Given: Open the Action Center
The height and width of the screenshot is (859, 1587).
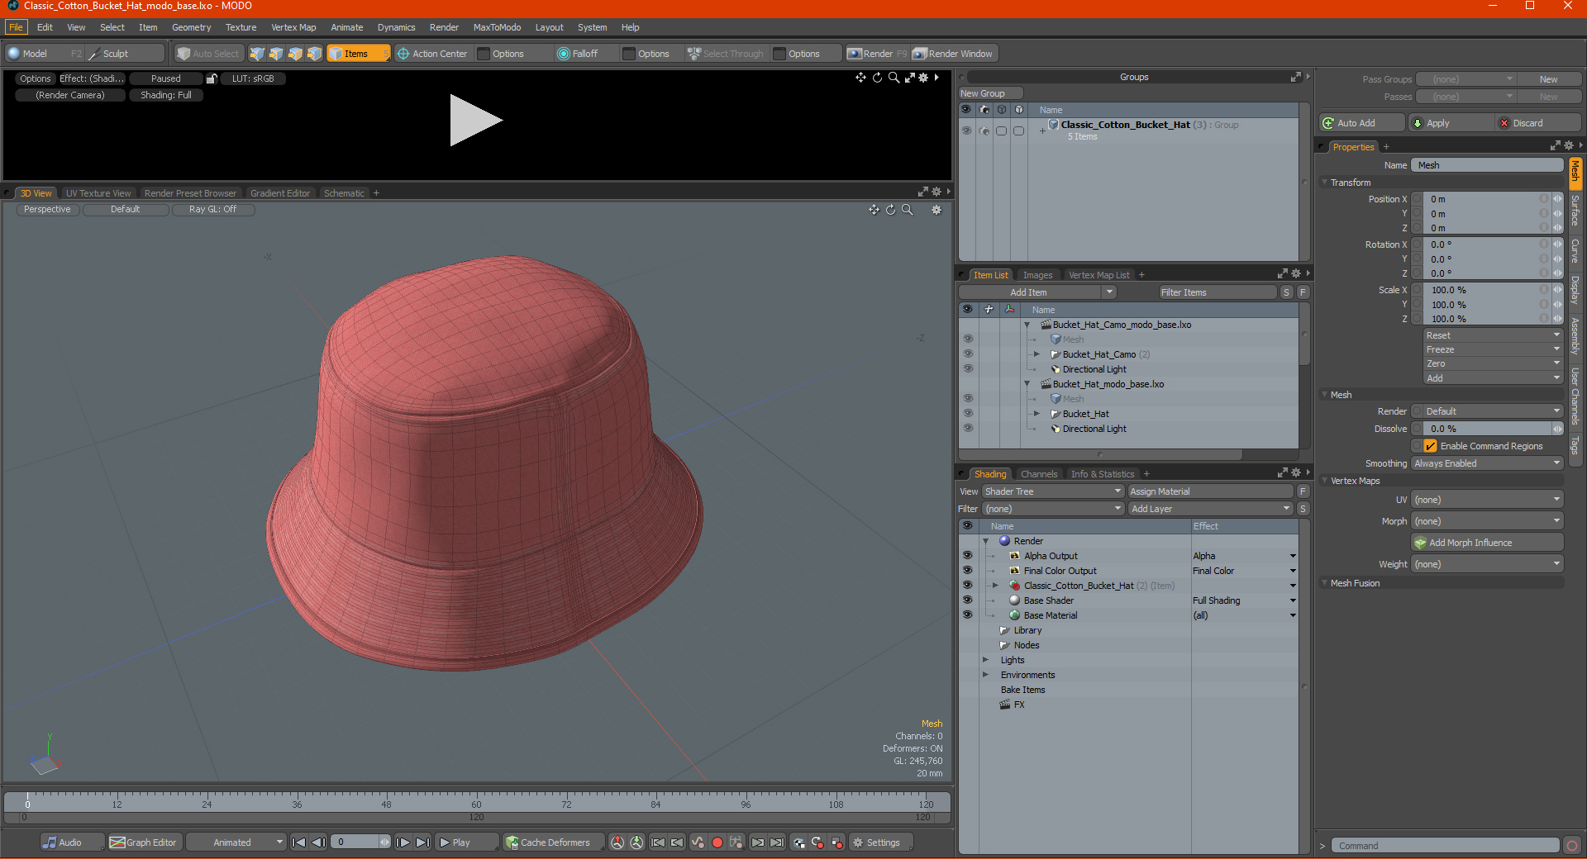Looking at the screenshot, I should (x=432, y=54).
